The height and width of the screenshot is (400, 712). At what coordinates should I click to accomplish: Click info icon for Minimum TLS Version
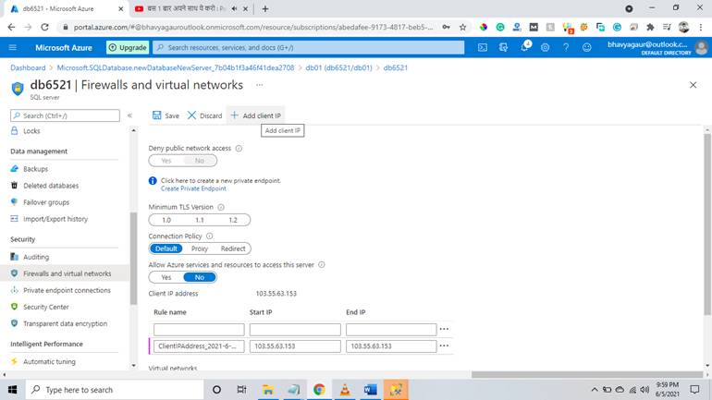(221, 207)
